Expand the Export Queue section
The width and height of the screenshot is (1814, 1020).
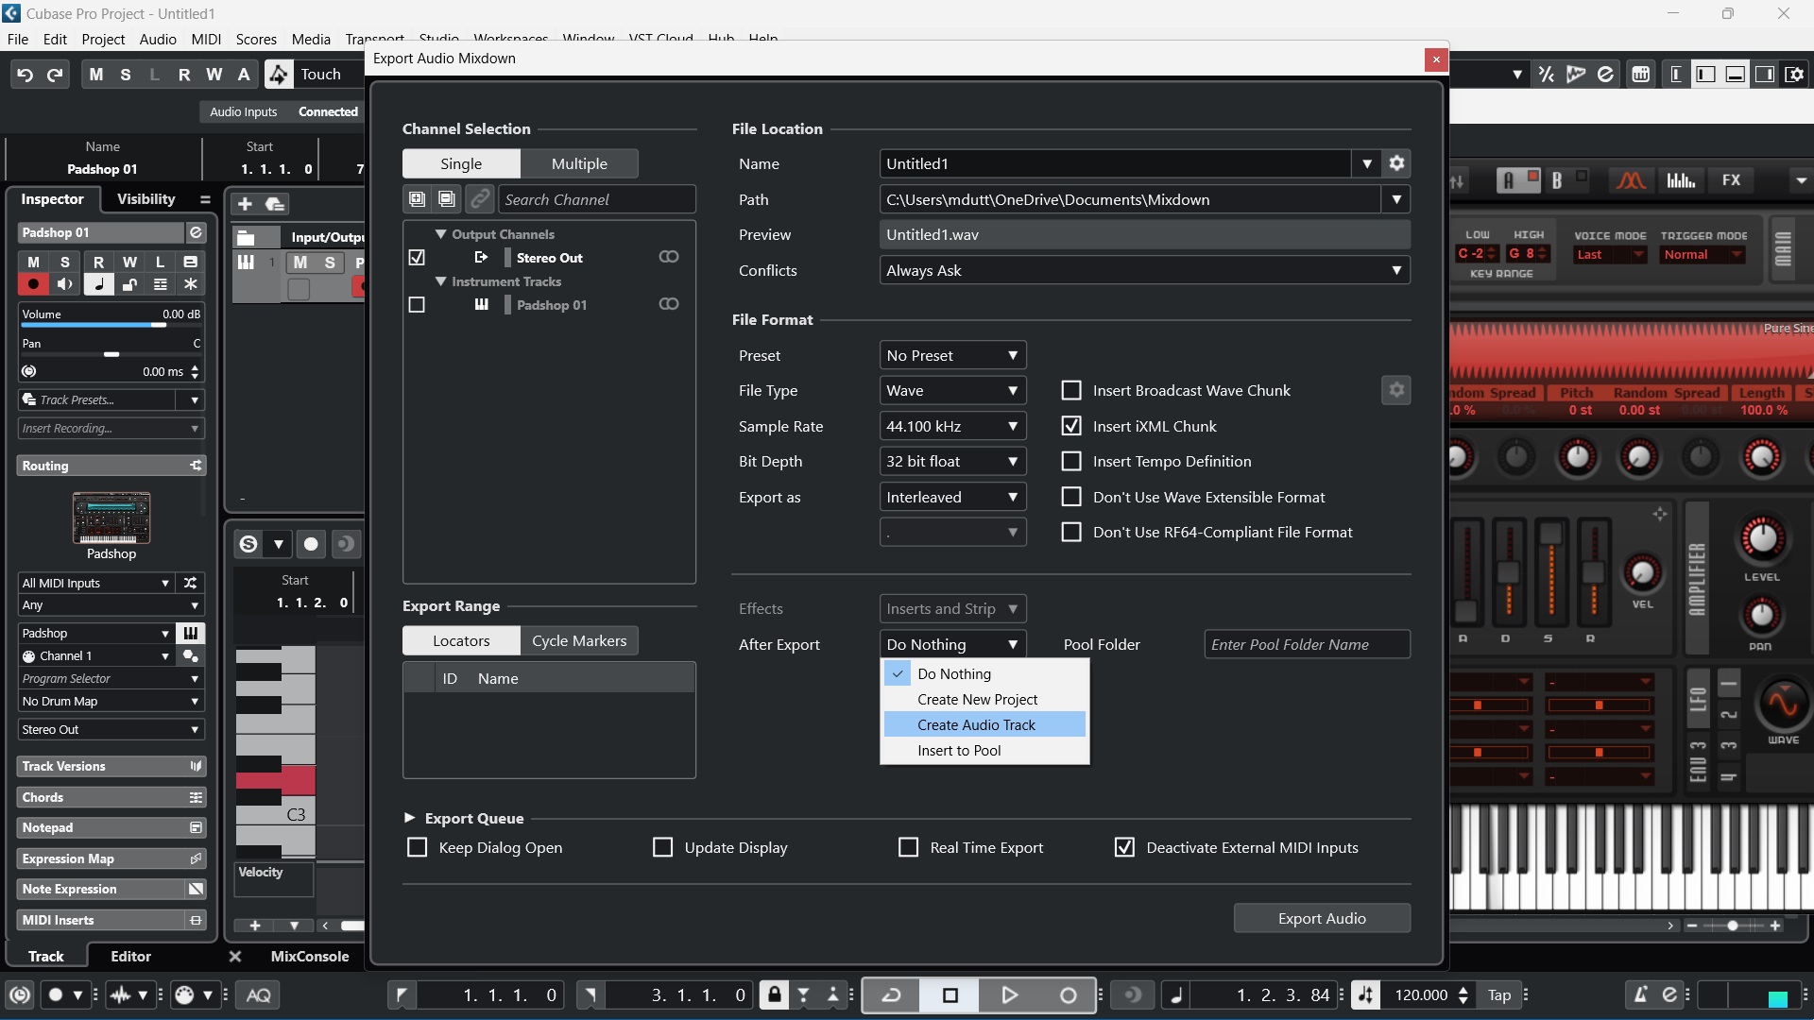(x=409, y=818)
